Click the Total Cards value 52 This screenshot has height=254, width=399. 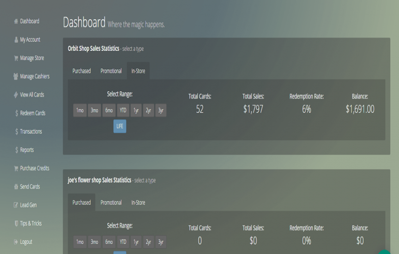point(200,109)
